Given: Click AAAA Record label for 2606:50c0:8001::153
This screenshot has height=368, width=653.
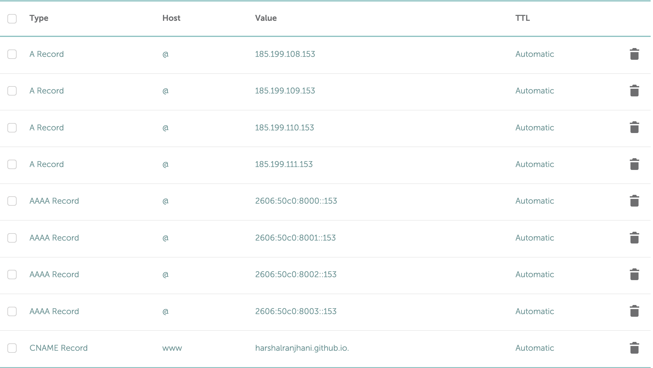Looking at the screenshot, I should coord(54,238).
